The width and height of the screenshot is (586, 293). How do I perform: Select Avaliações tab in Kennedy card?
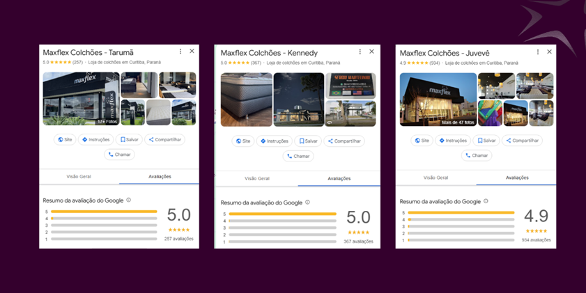(x=339, y=178)
